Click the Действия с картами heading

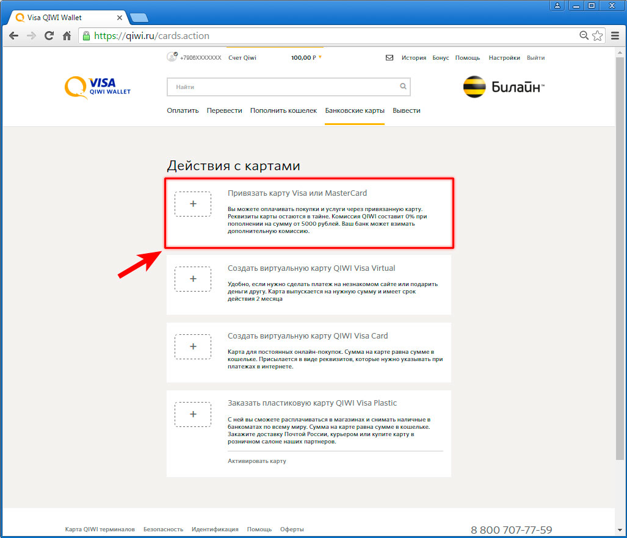234,166
